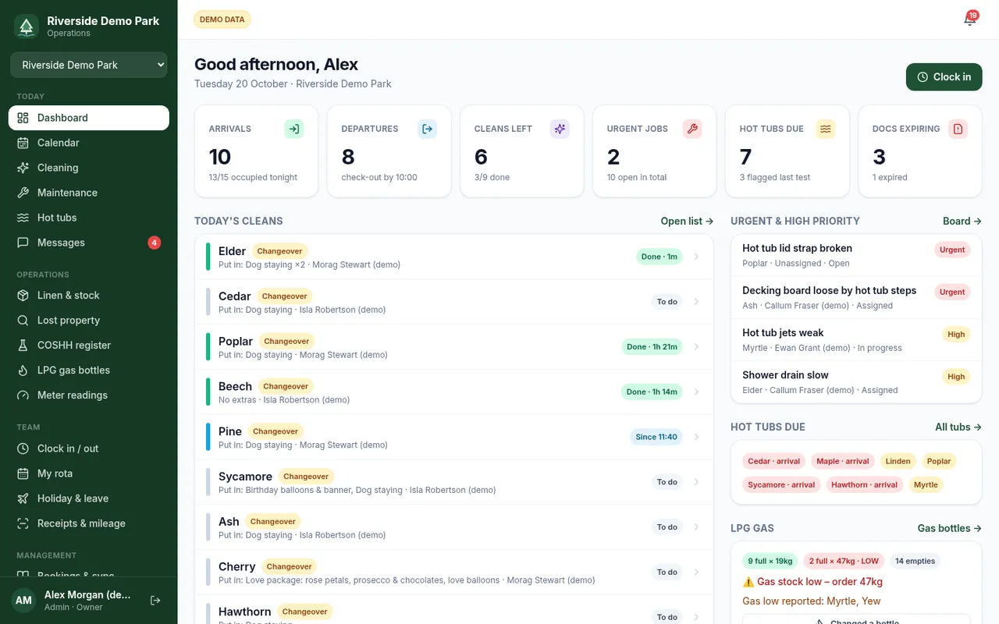Click the Meter readings gauge icon
This screenshot has height=624, width=999.
click(x=23, y=395)
